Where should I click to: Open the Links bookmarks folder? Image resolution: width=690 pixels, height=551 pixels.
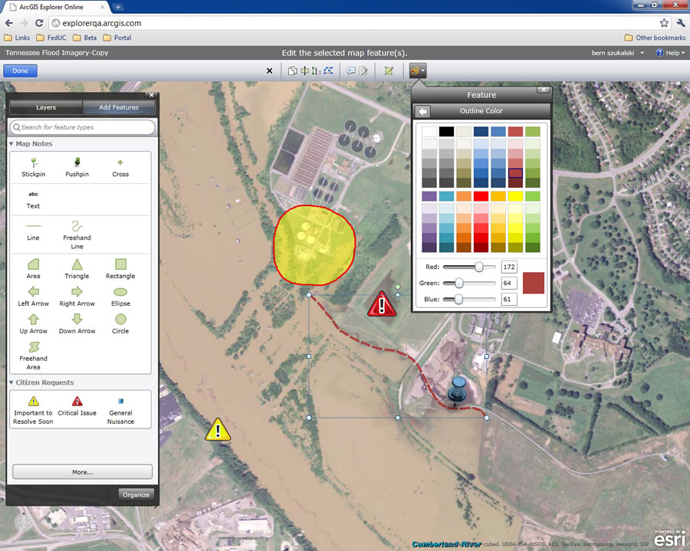point(17,38)
